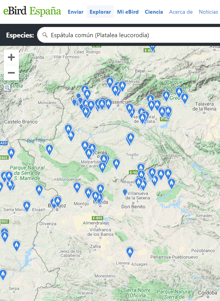Select the lone marker east of Malpartida de Cáceres
The image size is (220, 301).
click(116, 164)
